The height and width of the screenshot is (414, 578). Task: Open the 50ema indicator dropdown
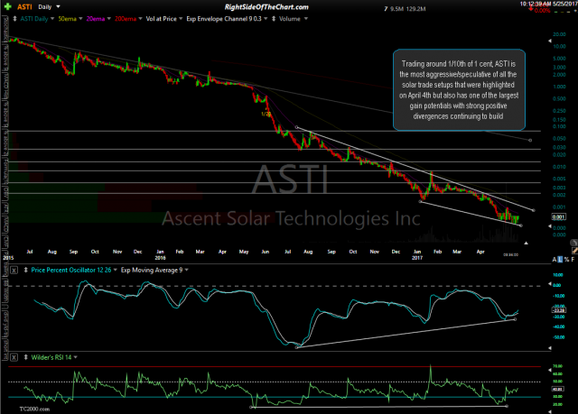point(80,19)
